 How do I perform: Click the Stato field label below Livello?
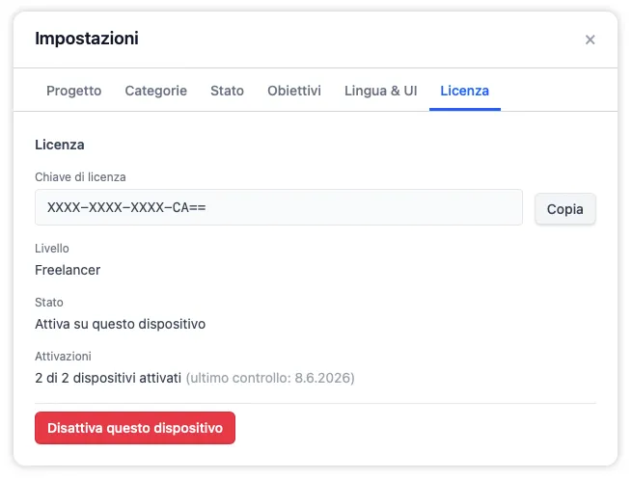(49, 303)
